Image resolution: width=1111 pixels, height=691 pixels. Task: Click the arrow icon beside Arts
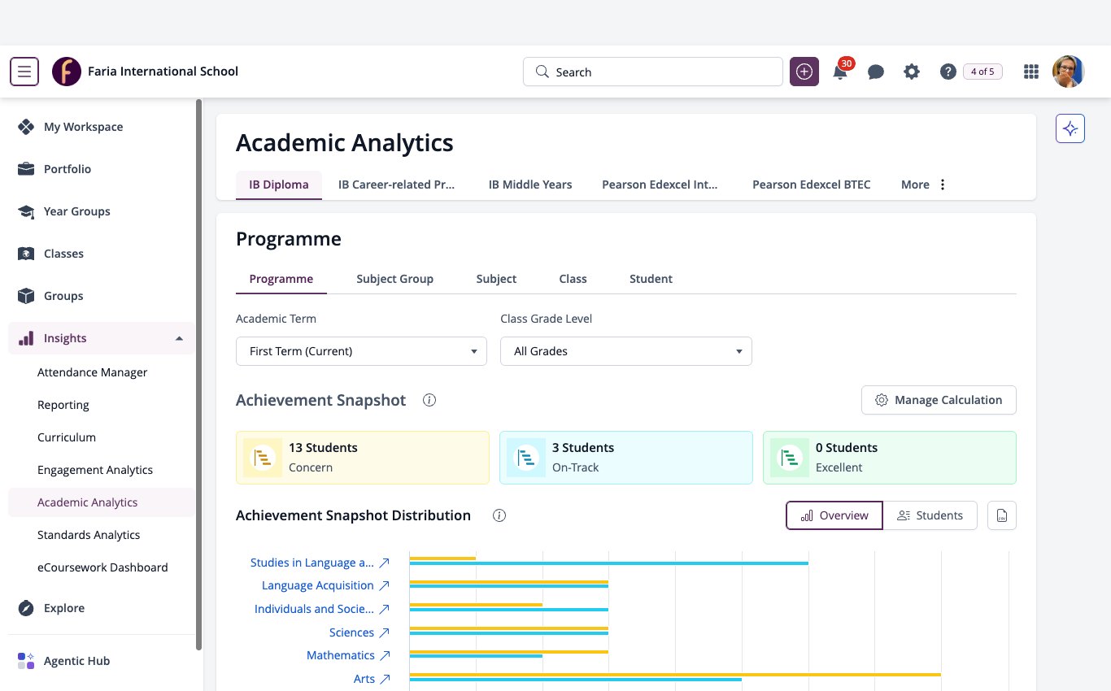pos(385,679)
